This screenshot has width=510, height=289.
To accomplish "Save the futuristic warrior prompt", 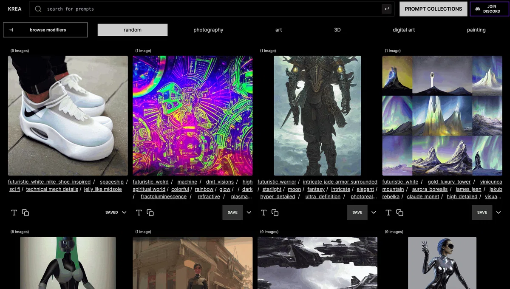I will [357, 212].
